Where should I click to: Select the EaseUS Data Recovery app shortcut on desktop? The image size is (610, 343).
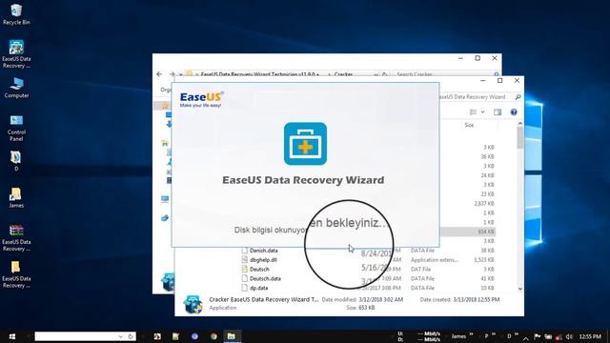[16, 54]
